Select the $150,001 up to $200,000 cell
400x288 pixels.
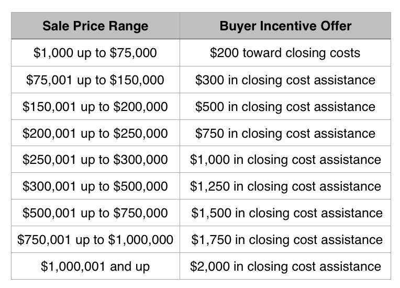[95, 106]
